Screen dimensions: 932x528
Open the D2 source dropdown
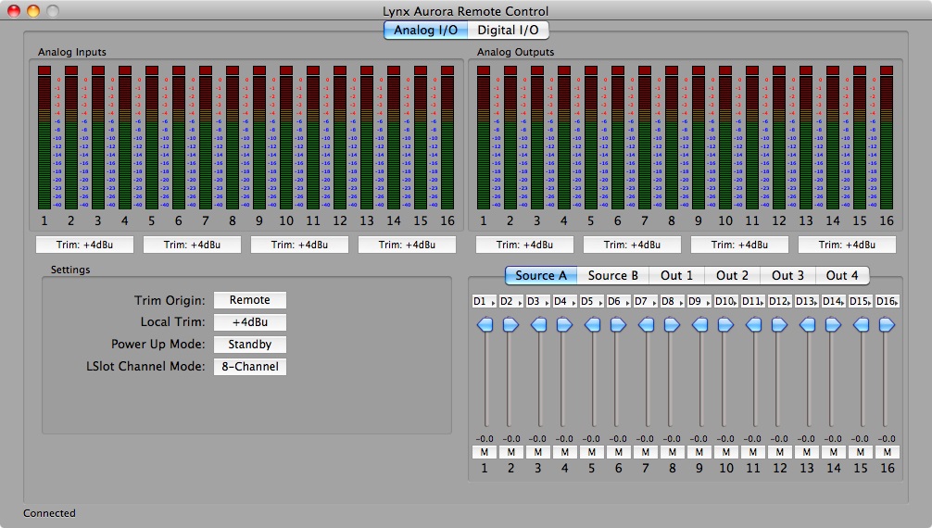pyautogui.click(x=511, y=301)
